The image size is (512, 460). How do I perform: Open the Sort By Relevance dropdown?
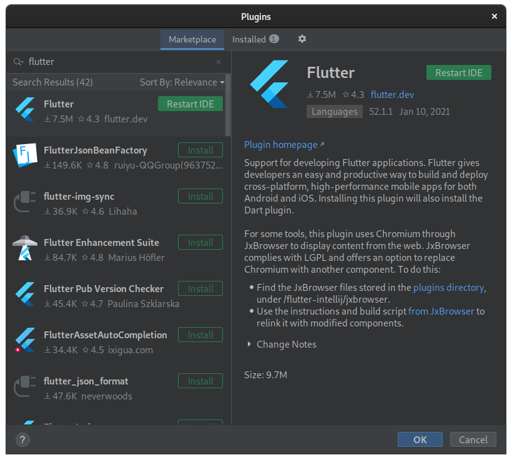point(182,82)
